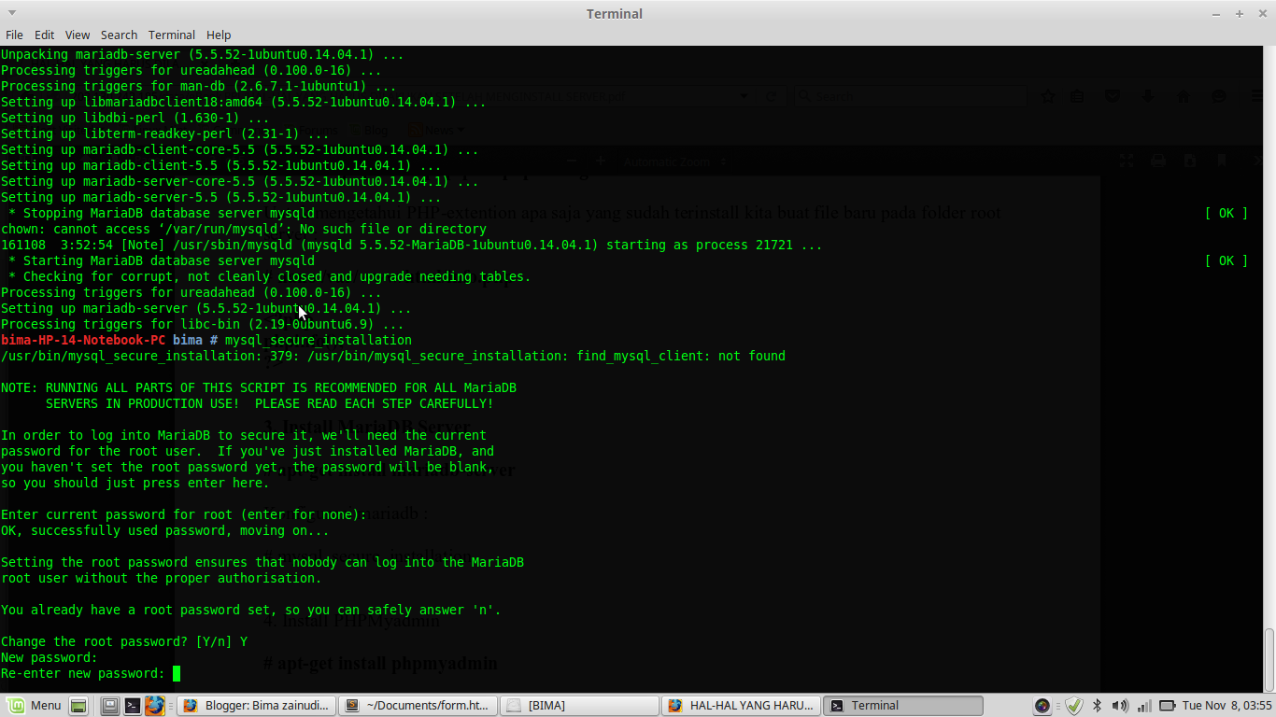Click the zoom out minus control
The width and height of the screenshot is (1276, 717).
pos(572,161)
